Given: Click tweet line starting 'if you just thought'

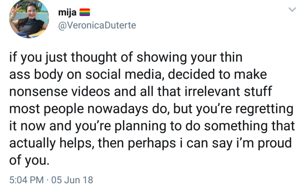Looking at the screenshot, I should tap(126, 58).
